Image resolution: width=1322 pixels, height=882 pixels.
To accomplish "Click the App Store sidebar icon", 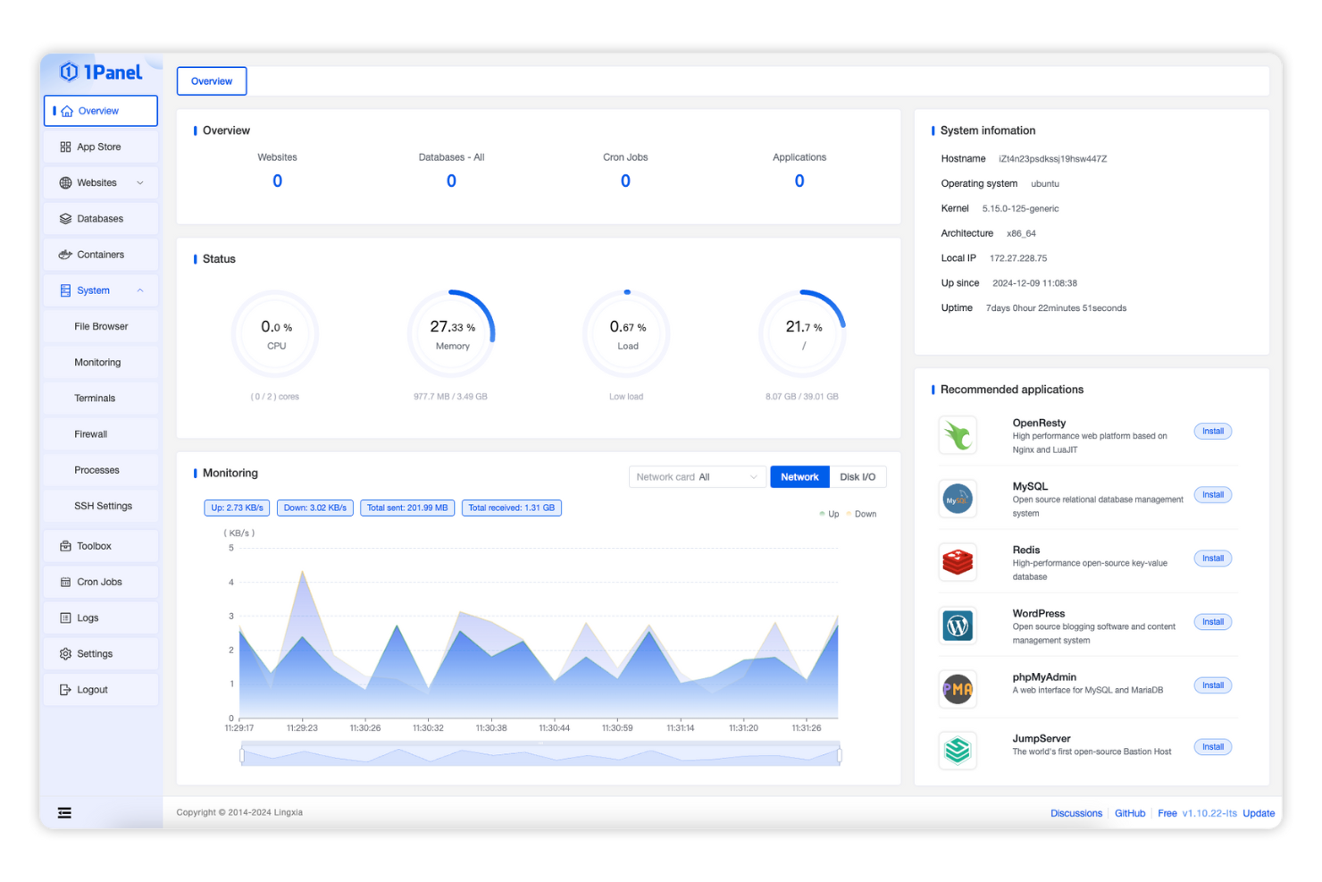I will [65, 147].
